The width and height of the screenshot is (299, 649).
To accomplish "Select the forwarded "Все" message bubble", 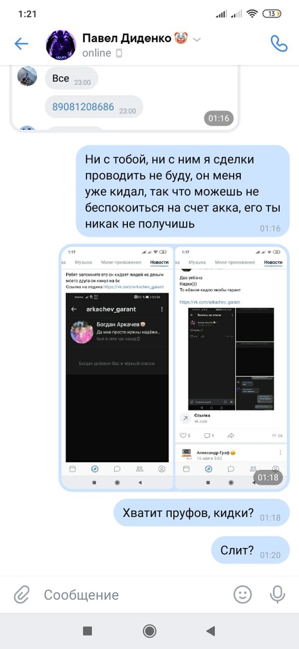I will pos(71,78).
